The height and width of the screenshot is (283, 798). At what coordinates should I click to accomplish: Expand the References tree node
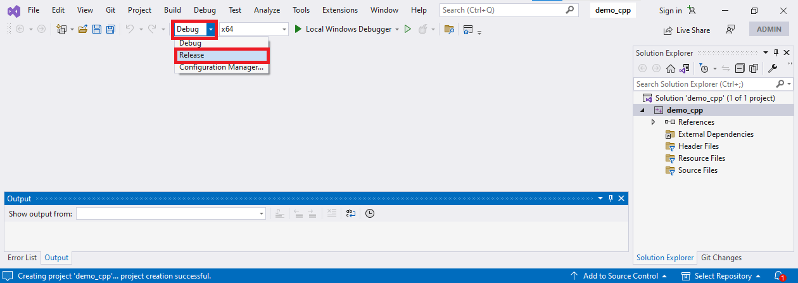point(653,122)
